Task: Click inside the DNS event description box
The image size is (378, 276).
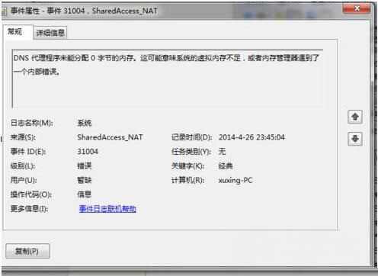Action: [168, 79]
